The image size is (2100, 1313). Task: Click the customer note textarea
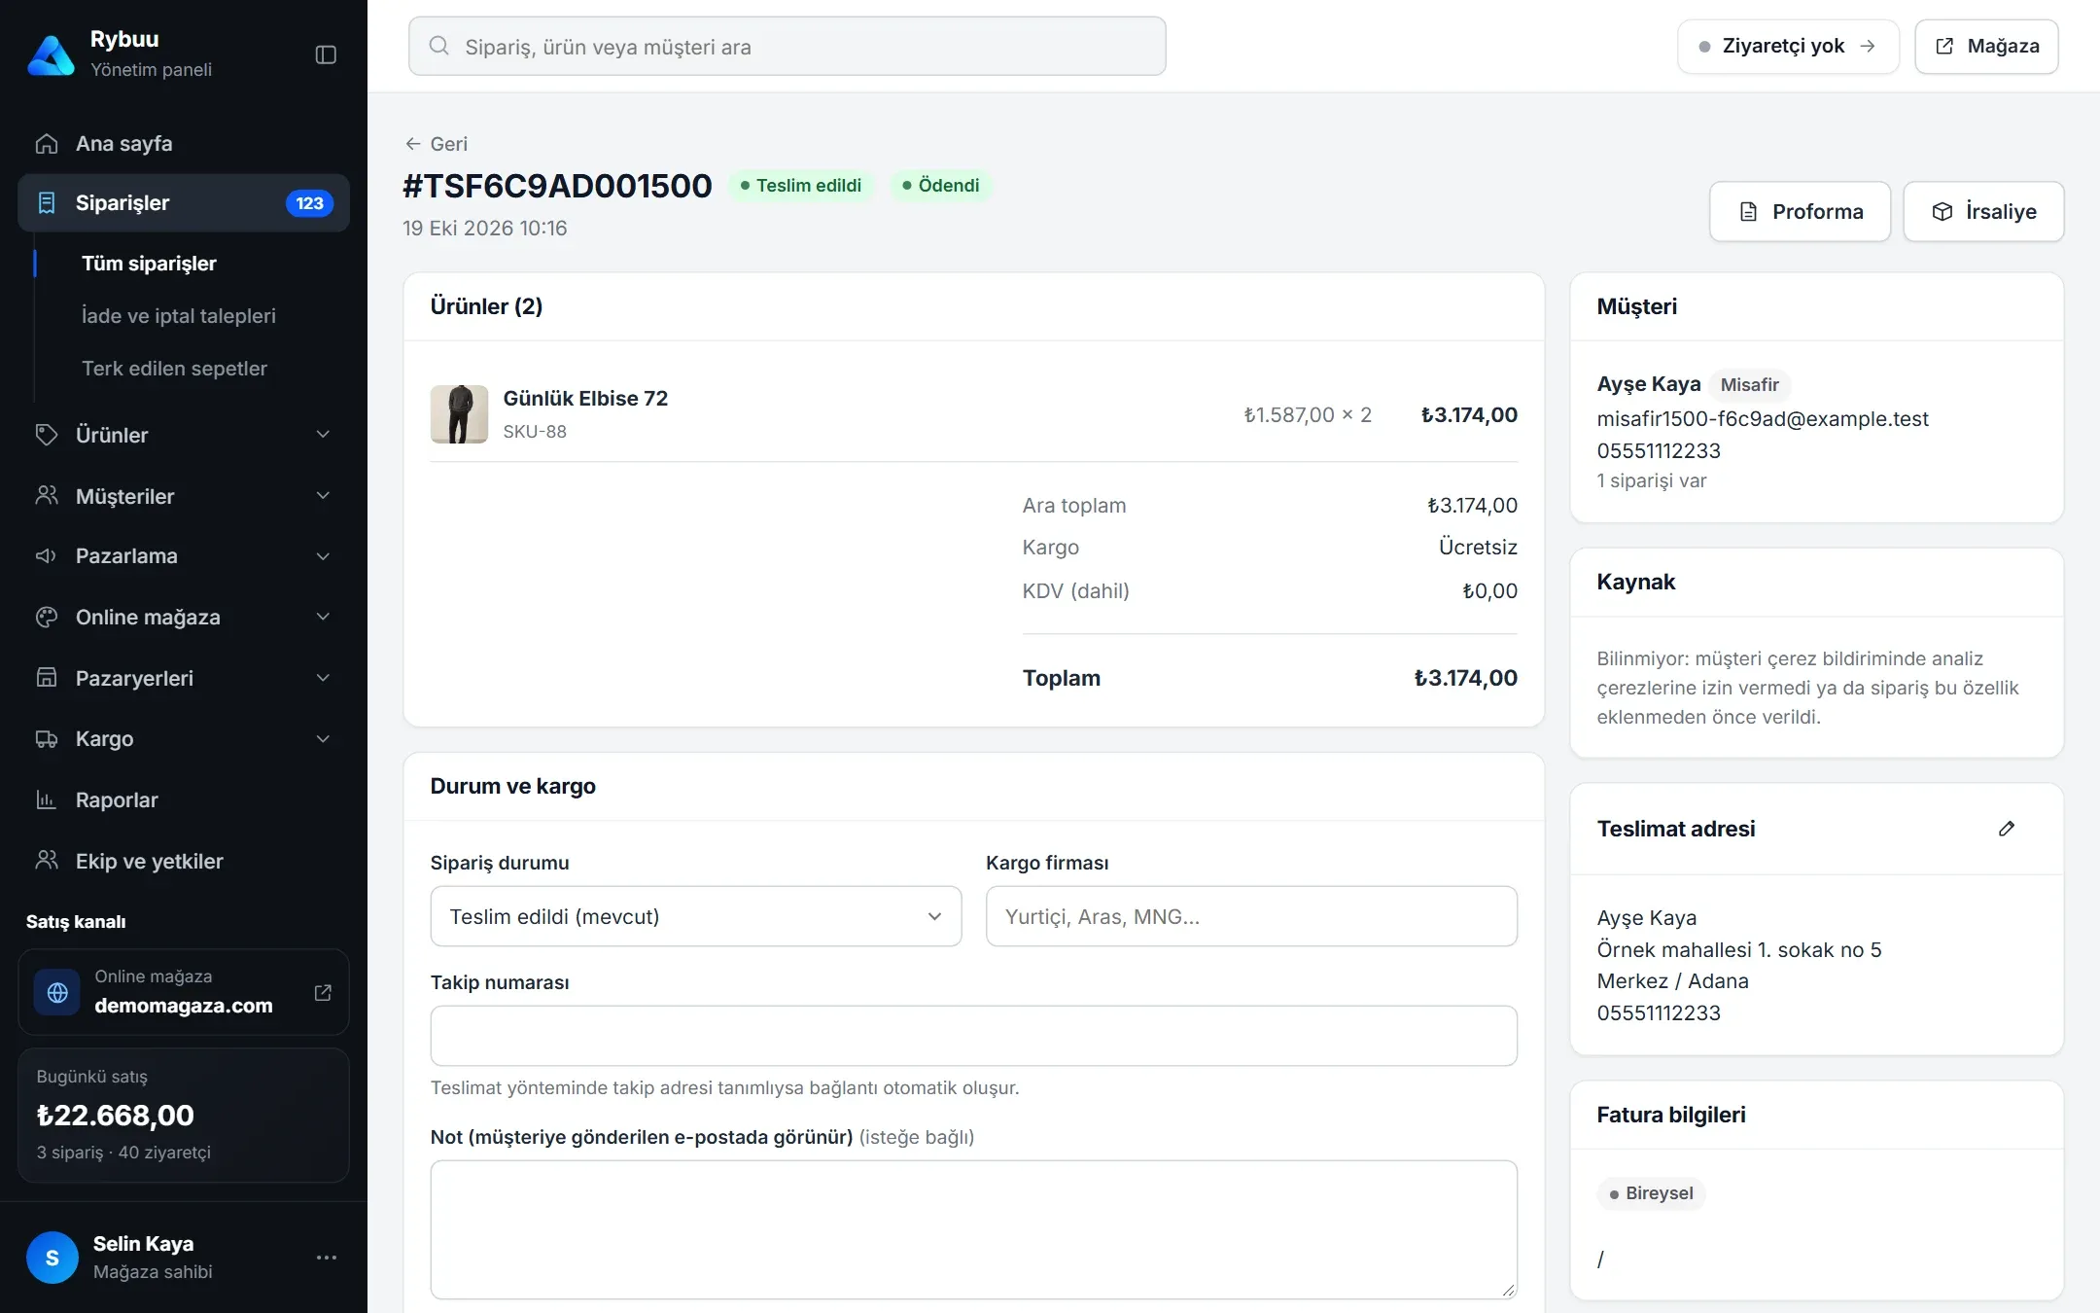973,1229
